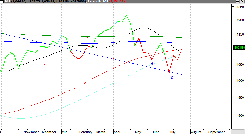Click the red 1,131.04 SAR value
Screen dimensions: 245x134
point(117,2)
